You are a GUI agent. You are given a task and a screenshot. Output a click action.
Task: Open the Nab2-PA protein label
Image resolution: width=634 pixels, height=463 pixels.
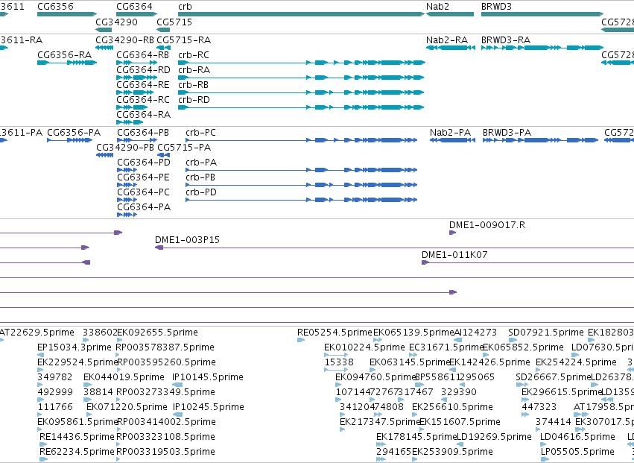451,133
